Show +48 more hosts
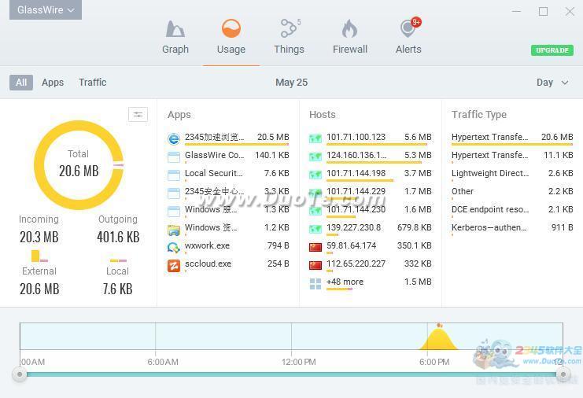Image resolution: width=583 pixels, height=398 pixels. point(345,282)
